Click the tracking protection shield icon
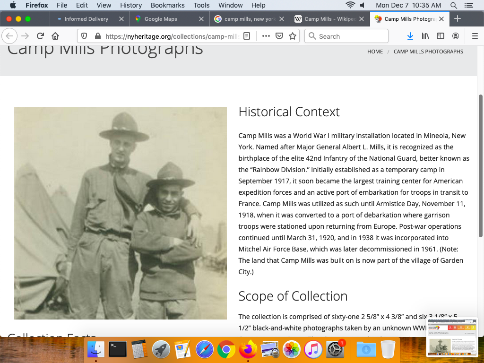 point(84,36)
